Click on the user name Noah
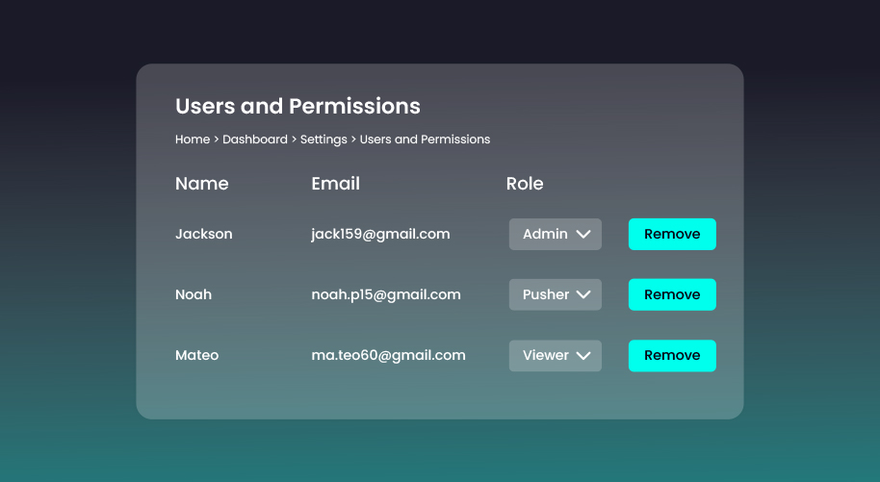 coord(194,294)
